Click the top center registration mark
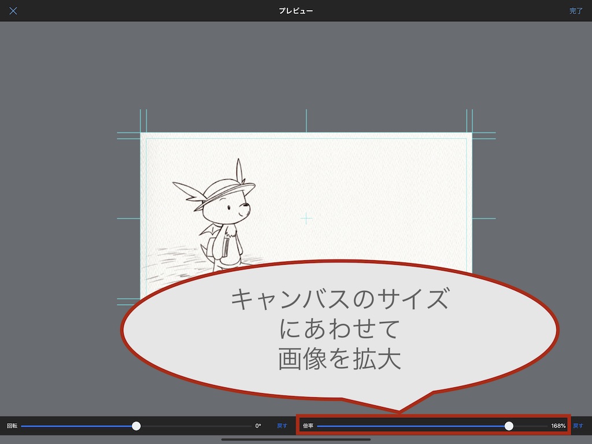The width and height of the screenshot is (592, 444). pos(306,120)
